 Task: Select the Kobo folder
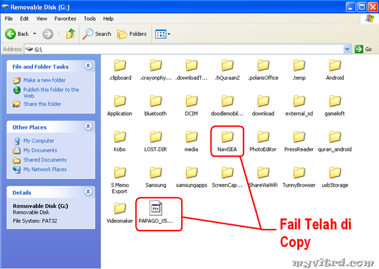pyautogui.click(x=120, y=141)
